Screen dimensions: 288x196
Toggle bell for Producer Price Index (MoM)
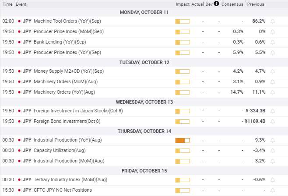273,31
